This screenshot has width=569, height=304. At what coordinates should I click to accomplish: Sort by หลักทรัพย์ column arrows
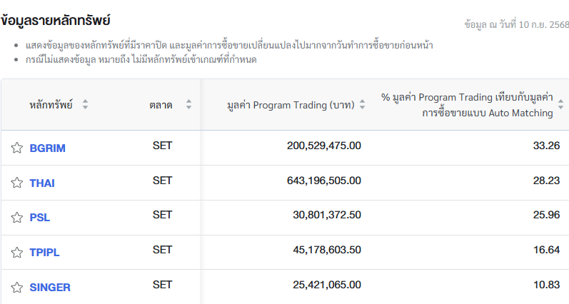coord(86,105)
